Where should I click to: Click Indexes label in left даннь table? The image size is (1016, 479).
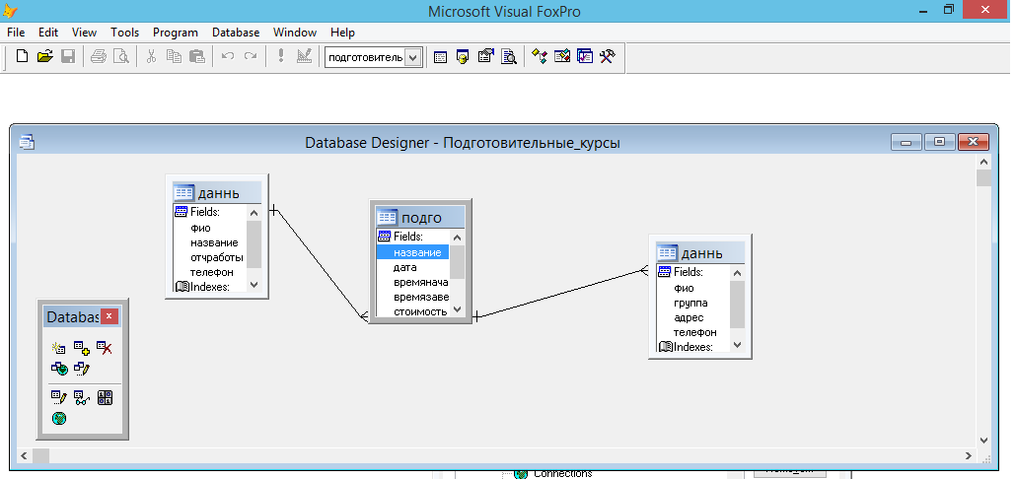(x=210, y=286)
